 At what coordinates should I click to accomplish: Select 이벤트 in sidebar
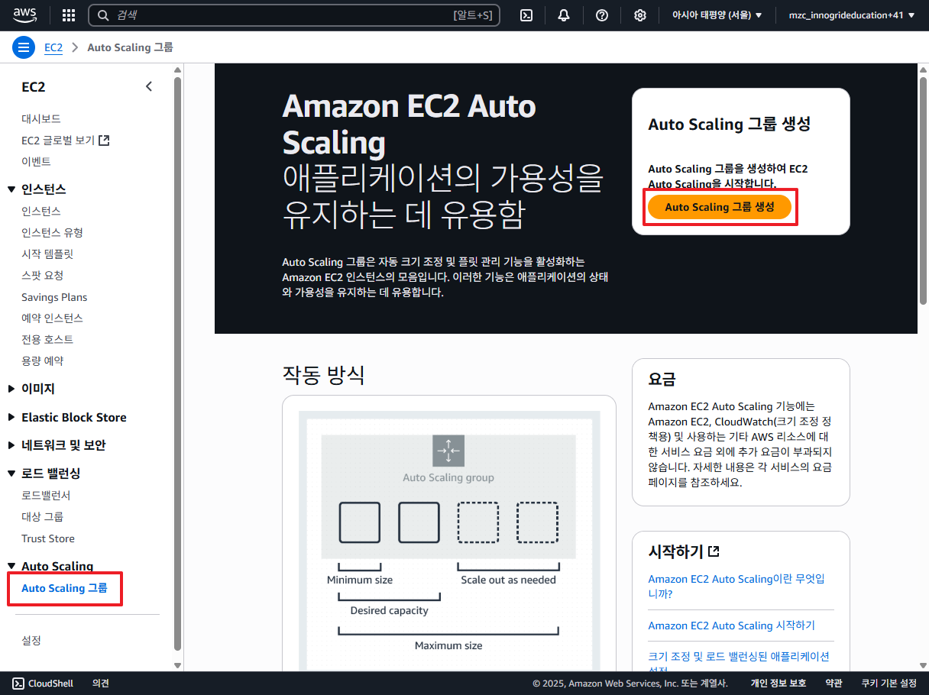pyautogui.click(x=36, y=162)
